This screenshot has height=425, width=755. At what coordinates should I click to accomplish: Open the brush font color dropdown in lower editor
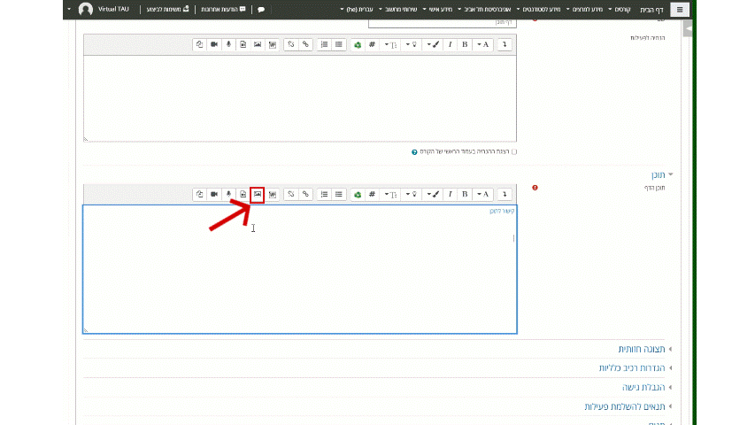coord(433,194)
